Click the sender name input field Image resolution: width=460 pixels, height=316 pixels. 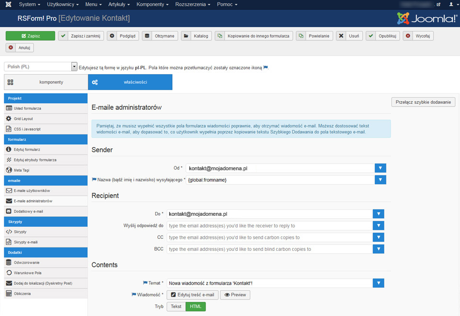[280, 180]
